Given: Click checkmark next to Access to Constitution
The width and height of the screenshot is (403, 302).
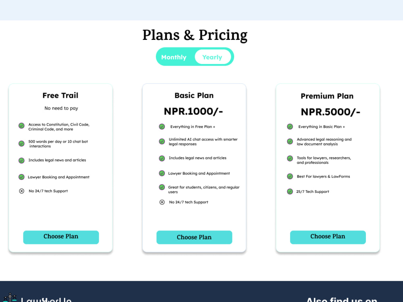Looking at the screenshot, I should pyautogui.click(x=22, y=126).
